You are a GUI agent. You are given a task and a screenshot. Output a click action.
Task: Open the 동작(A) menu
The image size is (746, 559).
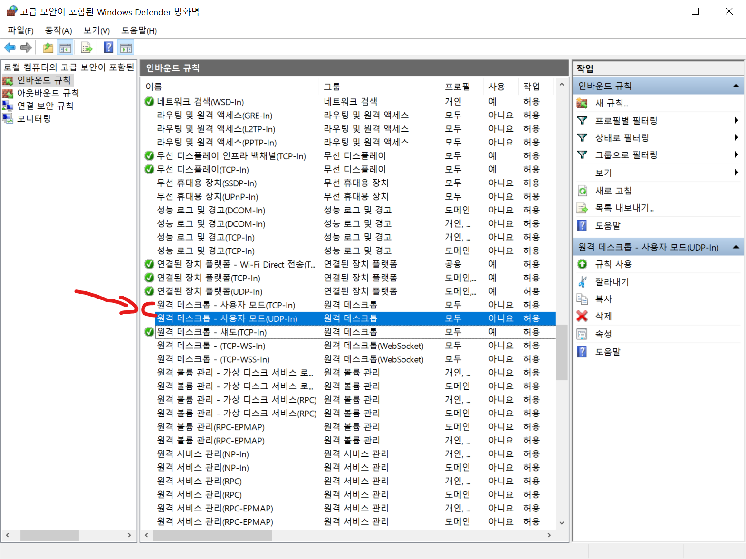[x=58, y=30]
